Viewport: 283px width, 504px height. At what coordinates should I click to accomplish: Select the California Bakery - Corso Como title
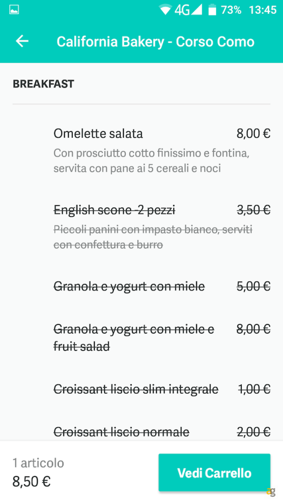[x=156, y=41]
